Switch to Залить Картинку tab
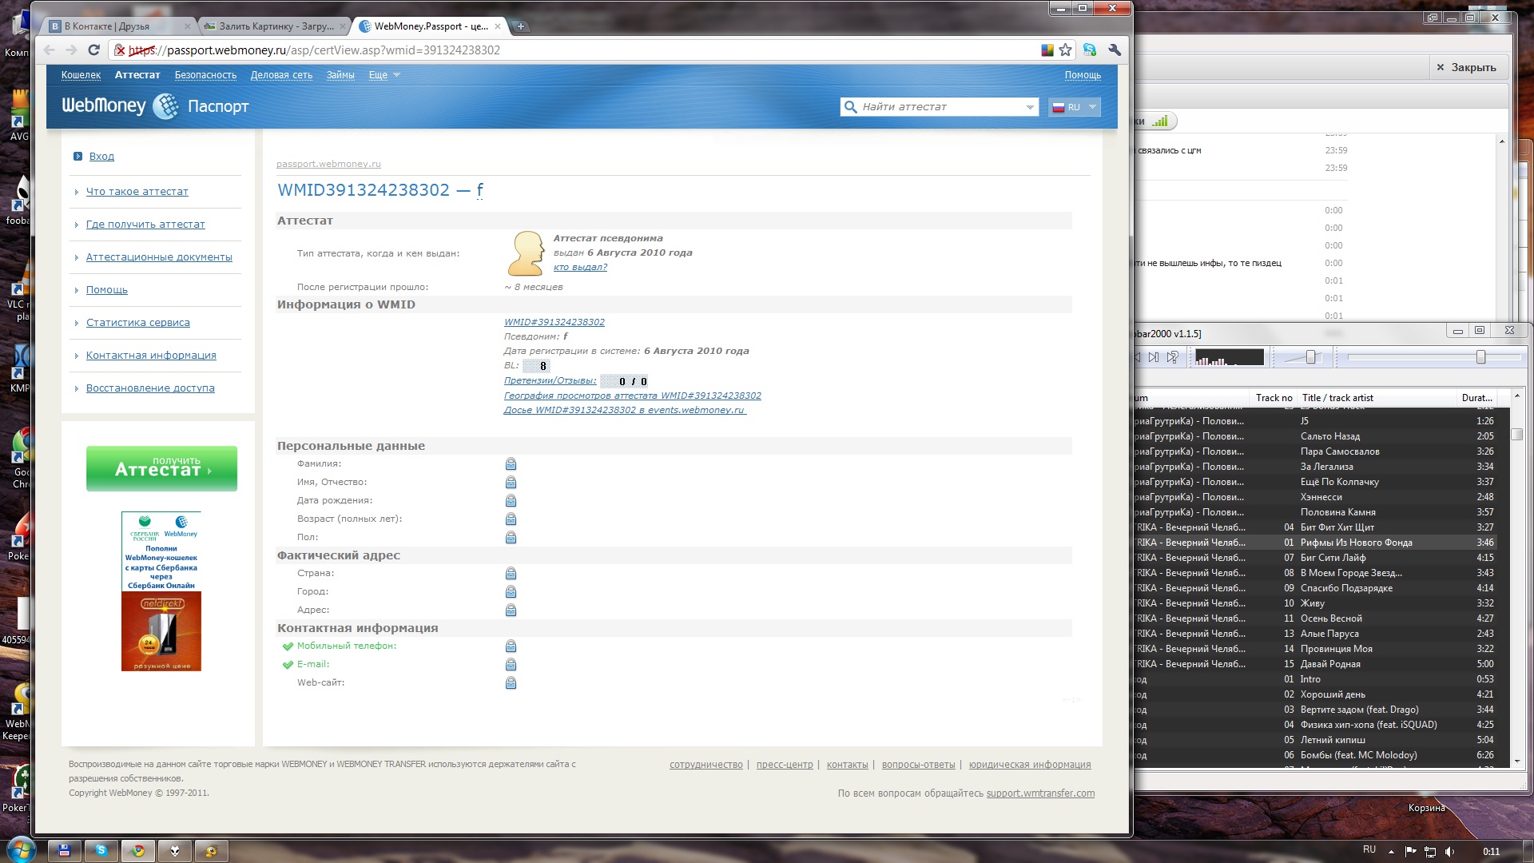Viewport: 1534px width, 863px height. (x=272, y=26)
